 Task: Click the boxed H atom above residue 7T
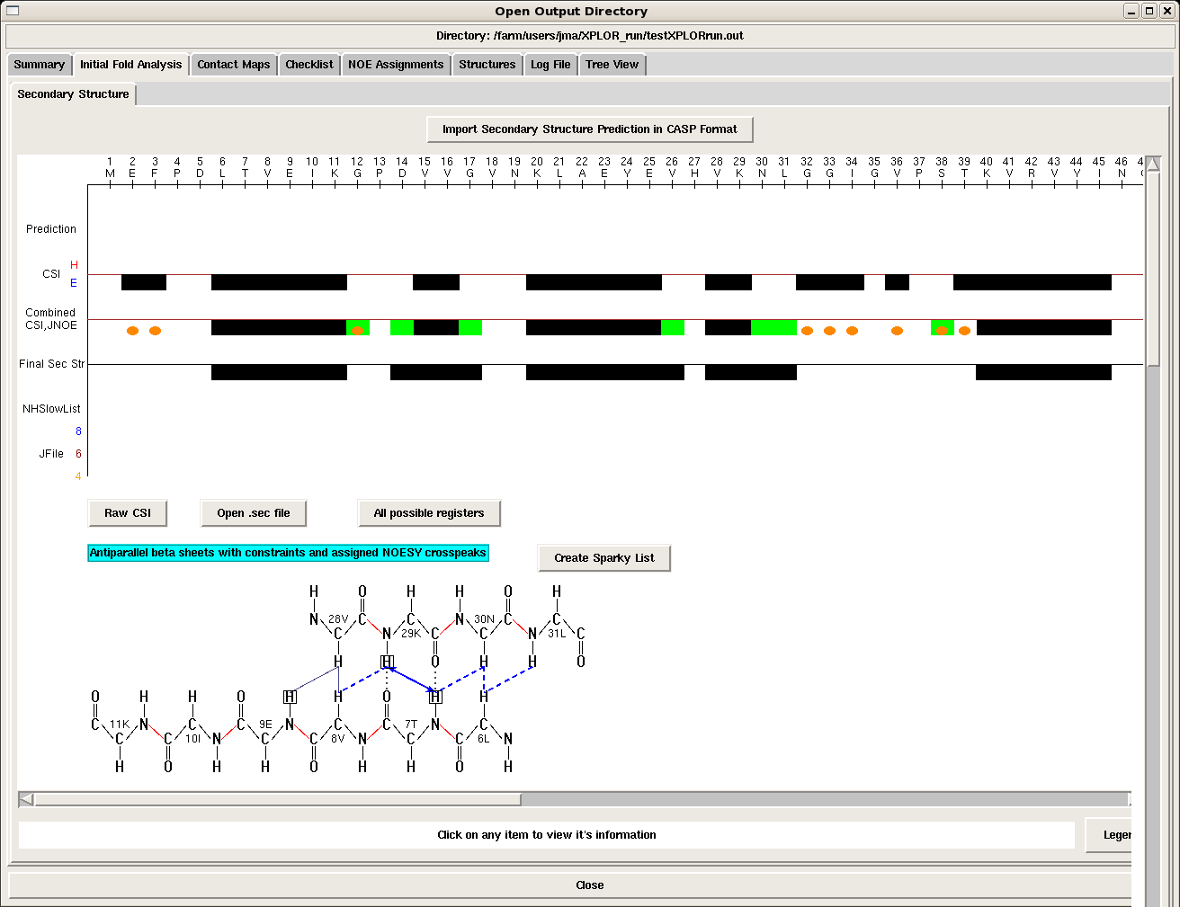click(x=435, y=697)
